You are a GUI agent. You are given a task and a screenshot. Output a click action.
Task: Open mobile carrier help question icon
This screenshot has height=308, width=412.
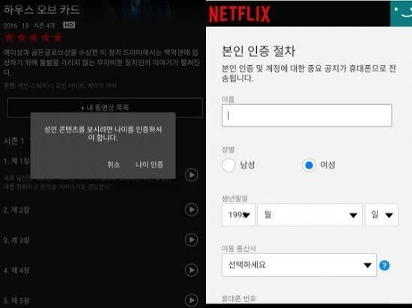tap(384, 265)
